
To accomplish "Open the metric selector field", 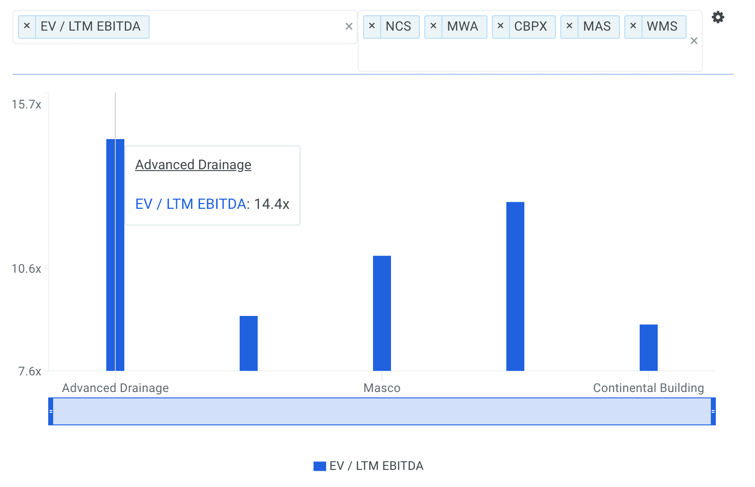I will coord(243,27).
